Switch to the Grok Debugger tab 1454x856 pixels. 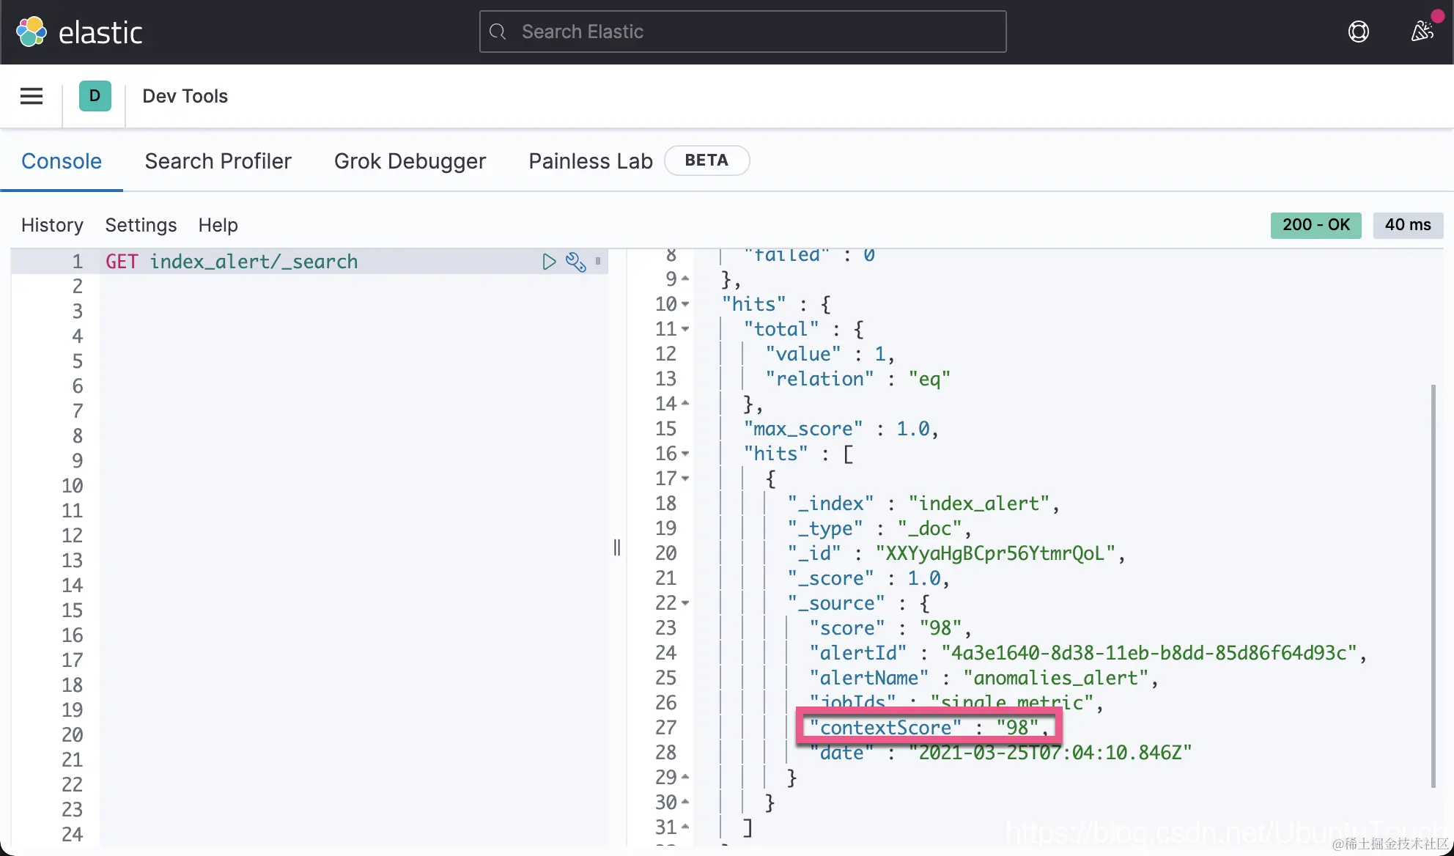tap(410, 161)
